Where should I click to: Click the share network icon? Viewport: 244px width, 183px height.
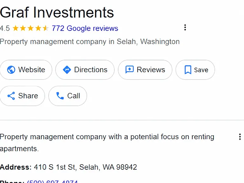11,96
